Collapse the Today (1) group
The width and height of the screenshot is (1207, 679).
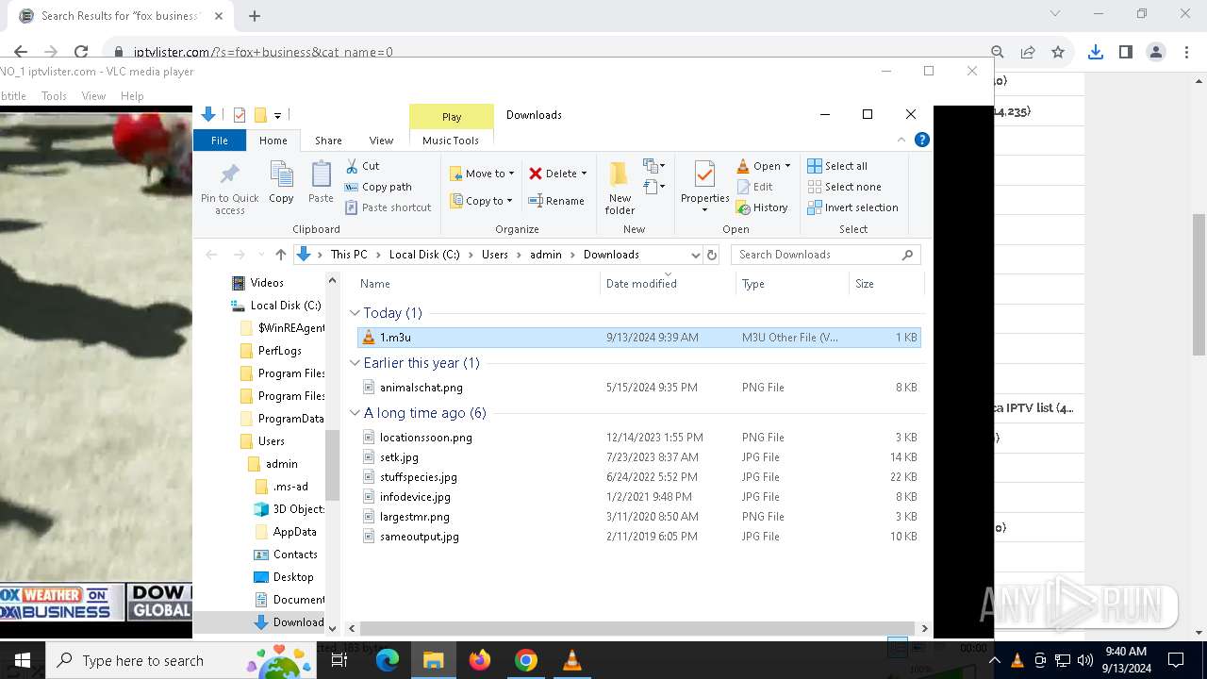355,313
